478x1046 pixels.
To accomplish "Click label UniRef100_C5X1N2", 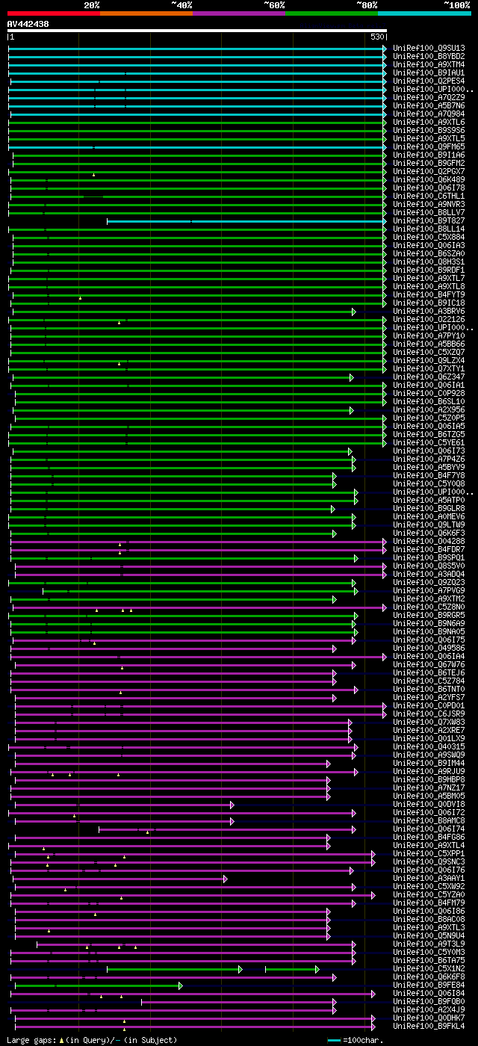I will click(429, 968).
